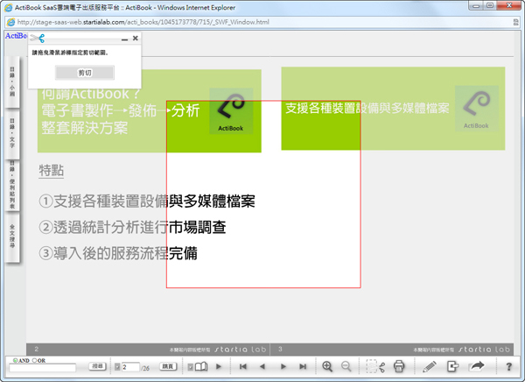Click the 何謂ActiBook？ title text

coord(91,94)
